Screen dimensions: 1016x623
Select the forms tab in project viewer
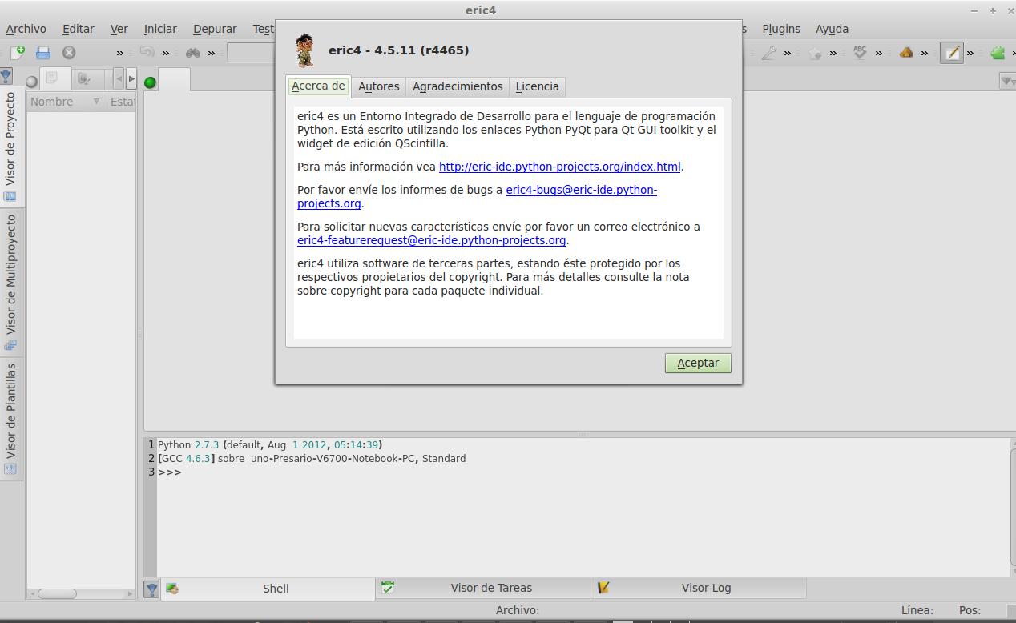[x=87, y=78]
